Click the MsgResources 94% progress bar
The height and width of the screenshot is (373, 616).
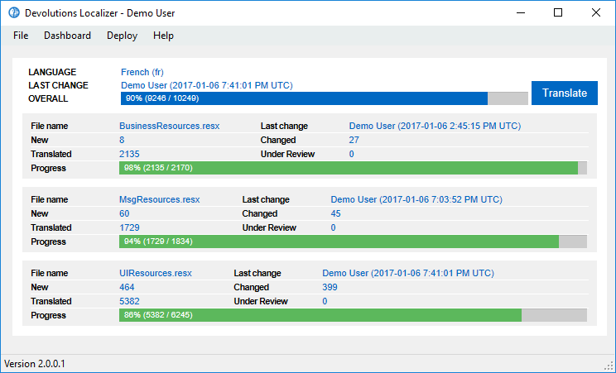[353, 241]
